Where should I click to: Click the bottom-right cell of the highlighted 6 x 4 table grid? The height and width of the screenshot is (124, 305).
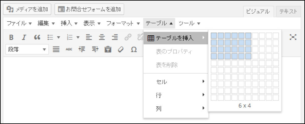[x=248, y=56]
